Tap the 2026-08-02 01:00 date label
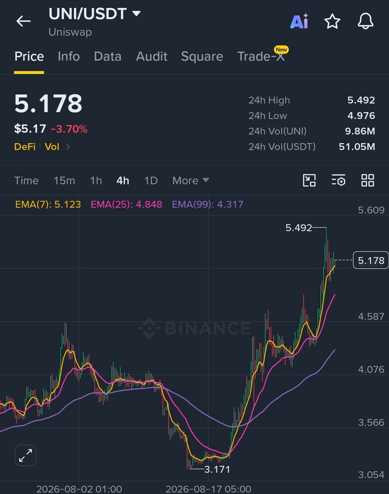The width and height of the screenshot is (389, 494). tap(79, 489)
